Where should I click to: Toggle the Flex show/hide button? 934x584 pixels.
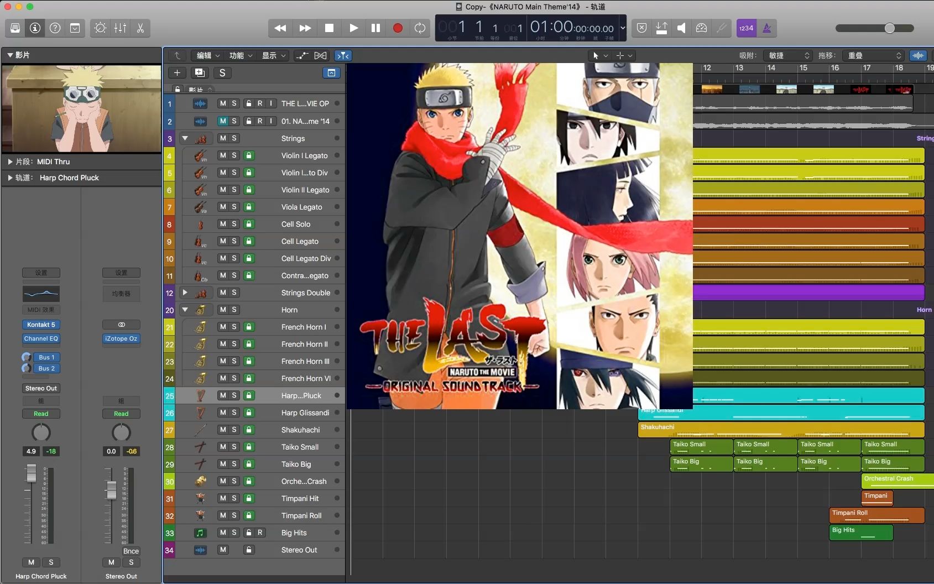point(321,55)
